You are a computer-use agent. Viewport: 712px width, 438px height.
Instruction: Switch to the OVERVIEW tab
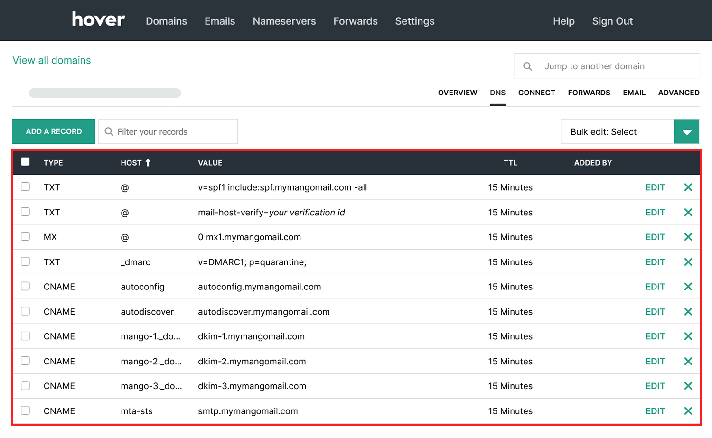458,93
